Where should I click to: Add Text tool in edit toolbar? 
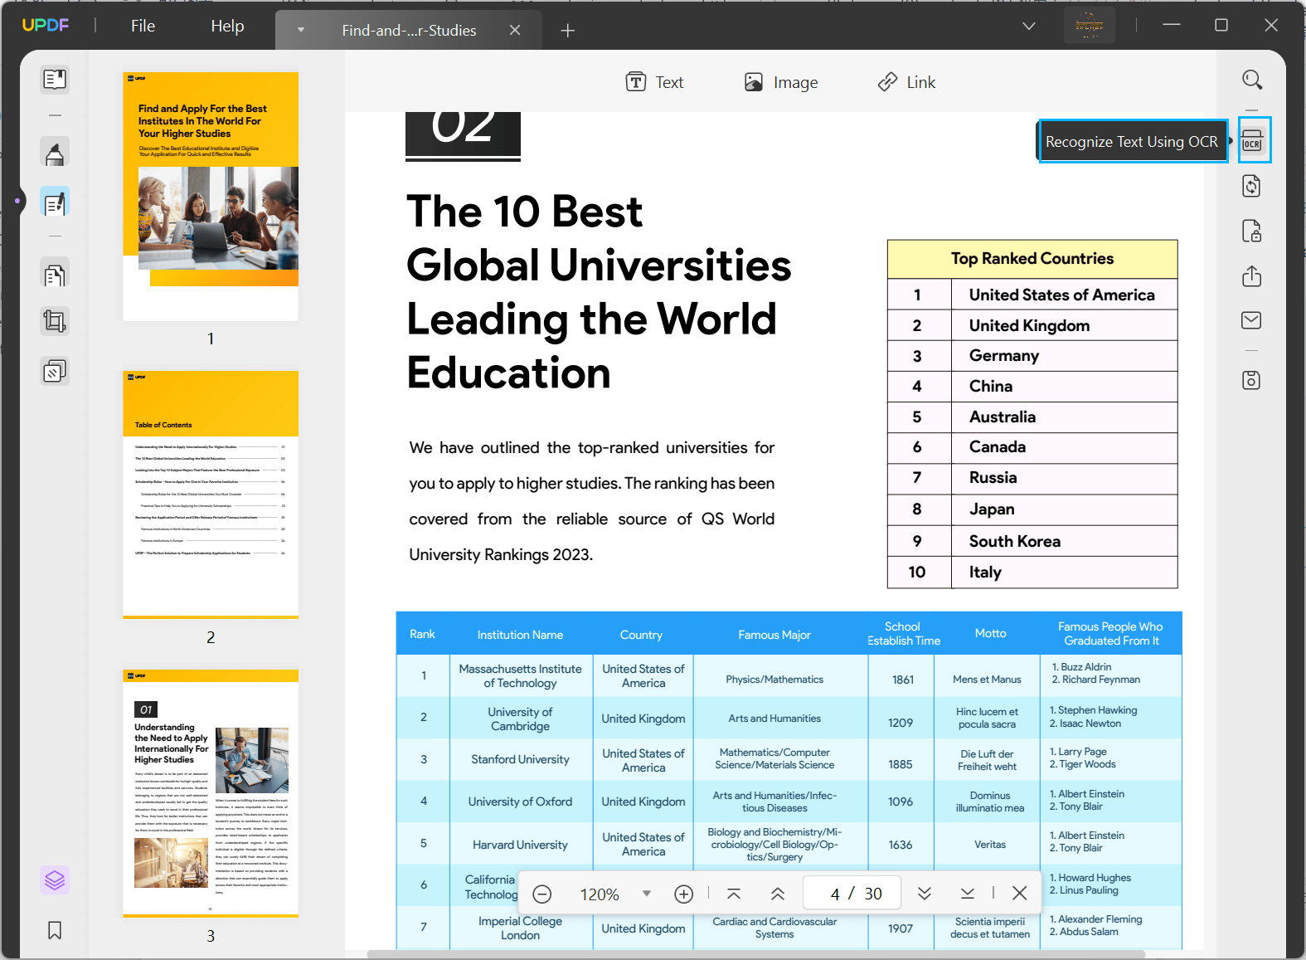tap(654, 82)
